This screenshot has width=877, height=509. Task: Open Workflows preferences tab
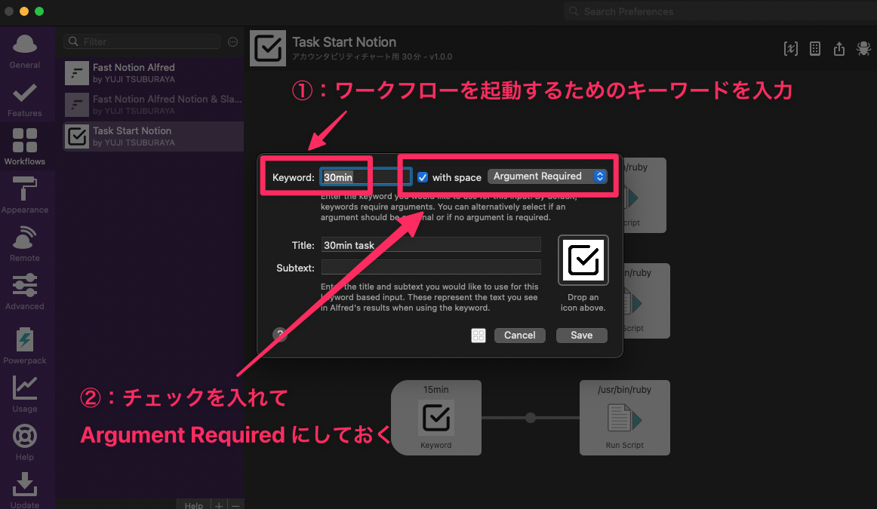25,147
